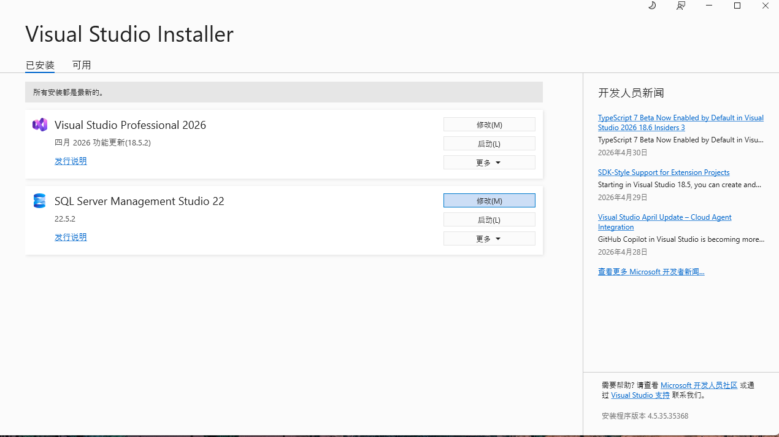Switch to the 已安装 tab
This screenshot has height=437, width=779.
coord(40,65)
